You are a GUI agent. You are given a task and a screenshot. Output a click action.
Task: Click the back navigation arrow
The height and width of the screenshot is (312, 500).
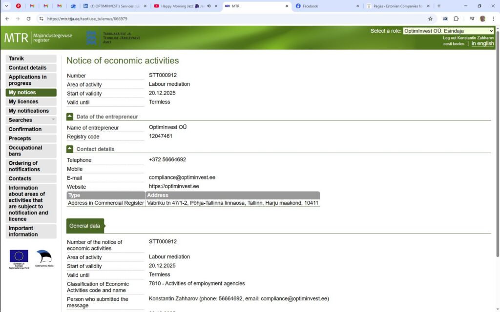pos(6,19)
